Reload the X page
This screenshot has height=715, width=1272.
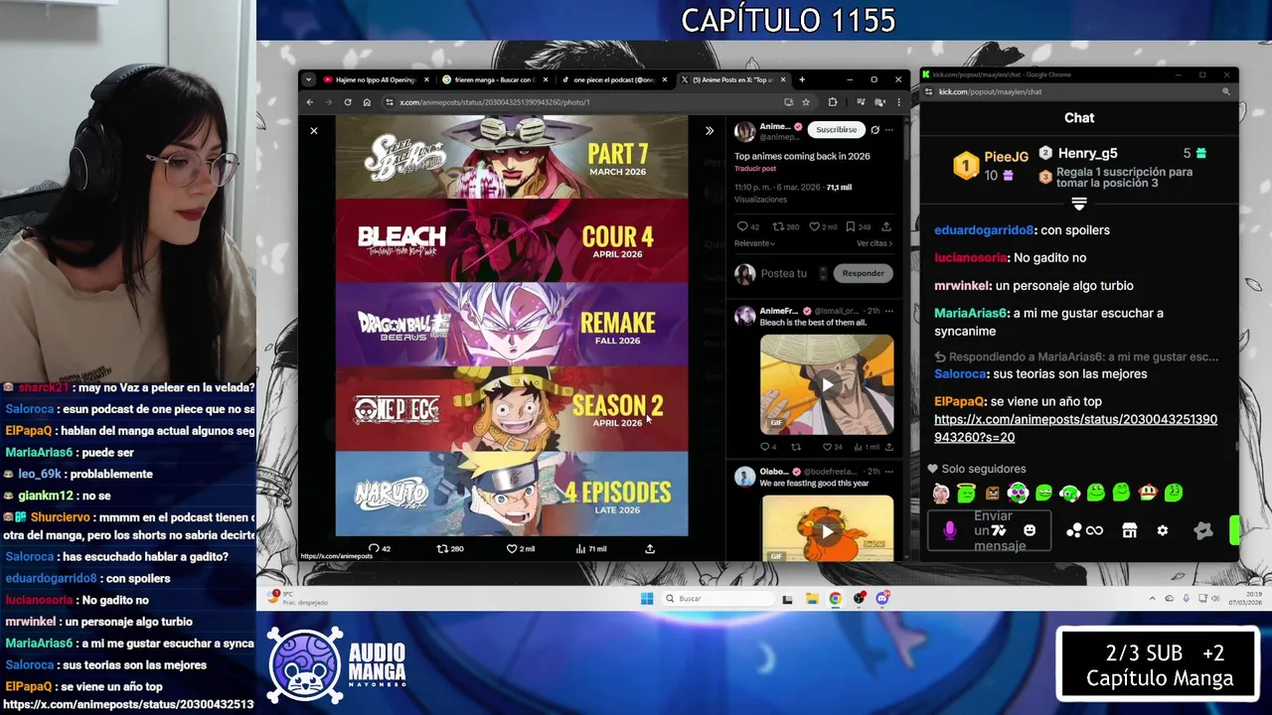pyautogui.click(x=348, y=102)
